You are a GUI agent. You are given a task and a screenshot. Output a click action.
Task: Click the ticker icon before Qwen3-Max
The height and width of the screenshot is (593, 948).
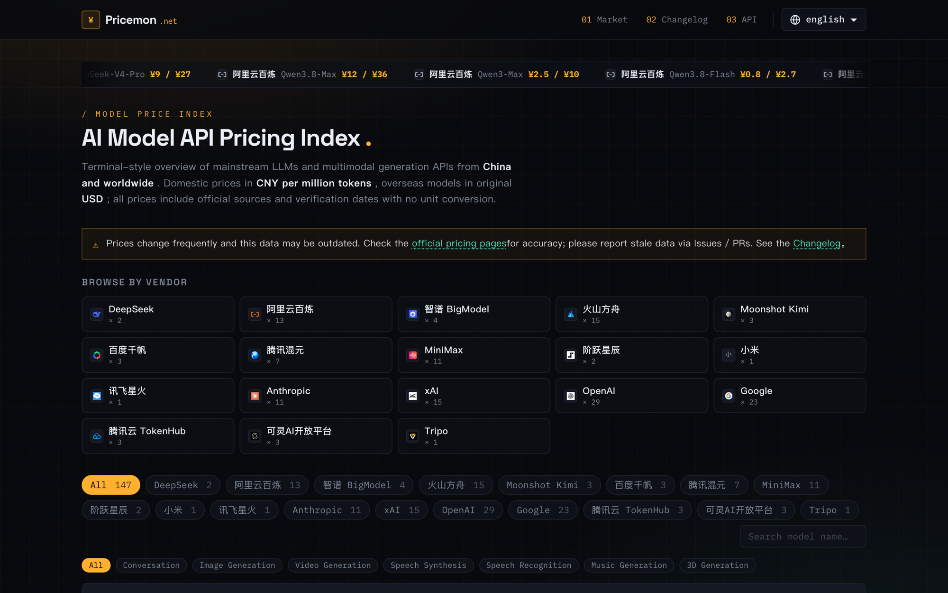click(x=419, y=74)
